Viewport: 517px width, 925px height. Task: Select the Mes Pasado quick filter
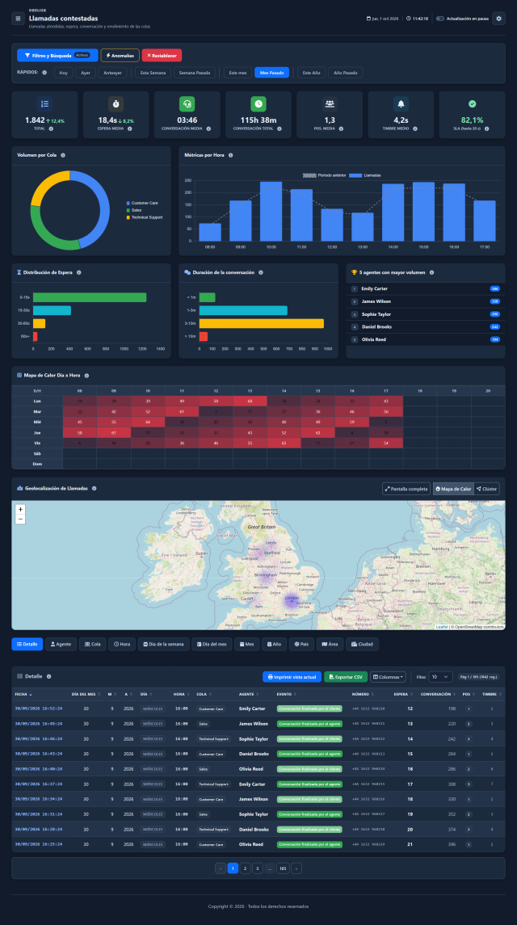point(271,73)
